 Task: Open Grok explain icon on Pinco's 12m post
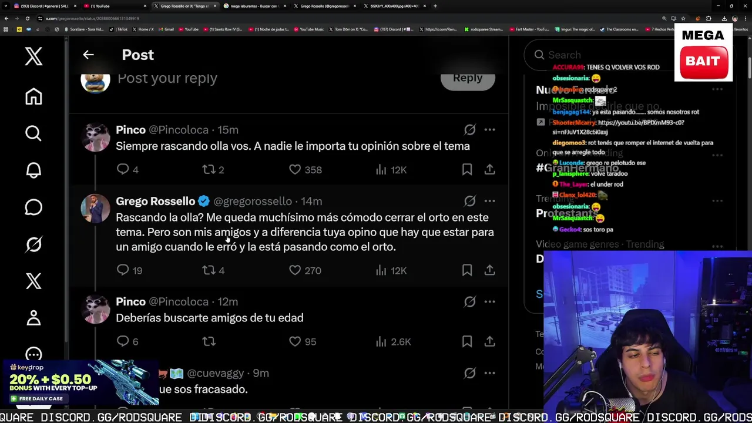click(469, 302)
